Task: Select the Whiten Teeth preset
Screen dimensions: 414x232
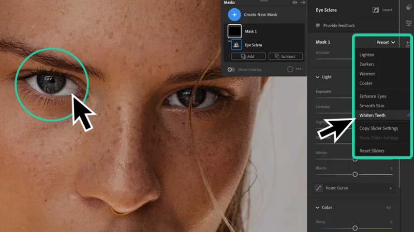Action: coord(372,115)
